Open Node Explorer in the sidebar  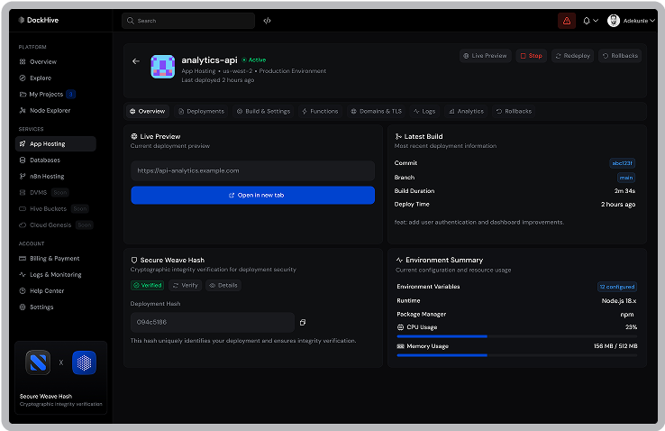point(50,110)
